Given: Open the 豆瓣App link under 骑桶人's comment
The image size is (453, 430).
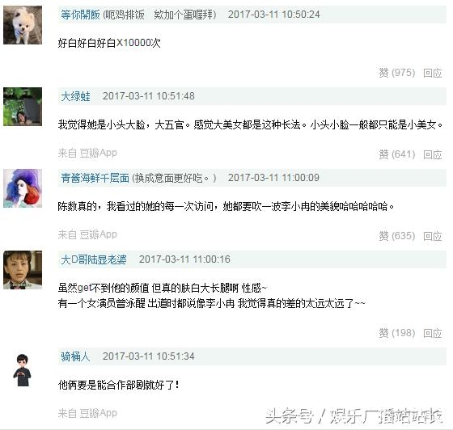Looking at the screenshot, I should pyautogui.click(x=98, y=413).
